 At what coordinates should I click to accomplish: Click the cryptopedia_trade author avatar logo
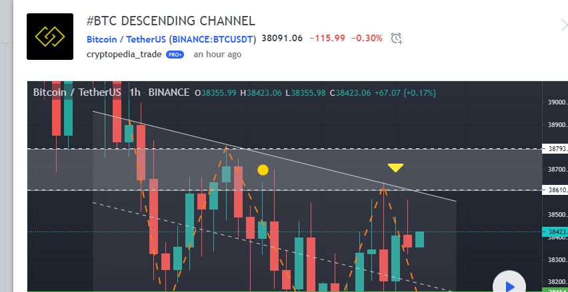pyautogui.click(x=50, y=37)
